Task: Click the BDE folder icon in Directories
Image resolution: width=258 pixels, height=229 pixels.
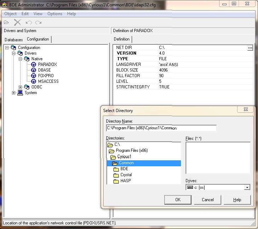Action: pyautogui.click(x=116, y=169)
